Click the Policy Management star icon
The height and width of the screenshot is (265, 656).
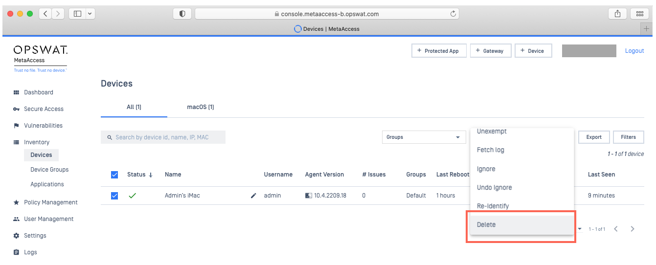pyautogui.click(x=16, y=202)
